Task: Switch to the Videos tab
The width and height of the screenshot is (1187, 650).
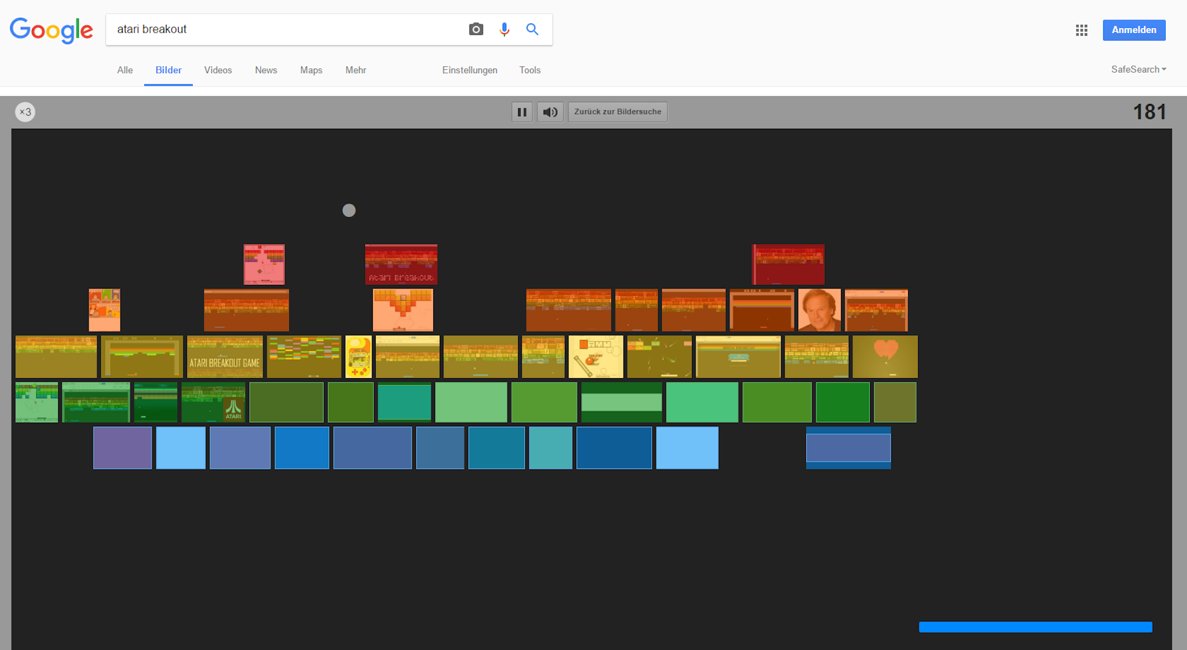Action: [x=218, y=70]
